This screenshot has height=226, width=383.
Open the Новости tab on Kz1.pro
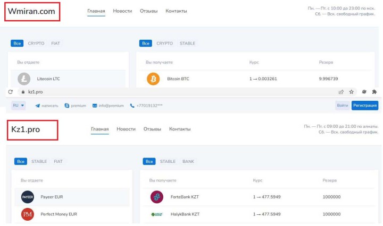pos(126,129)
